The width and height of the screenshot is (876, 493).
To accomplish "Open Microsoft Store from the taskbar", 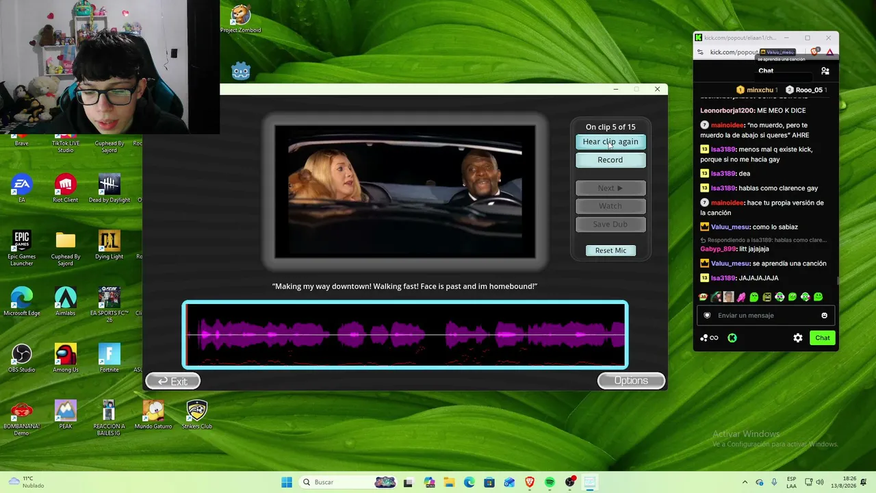I will 489,482.
